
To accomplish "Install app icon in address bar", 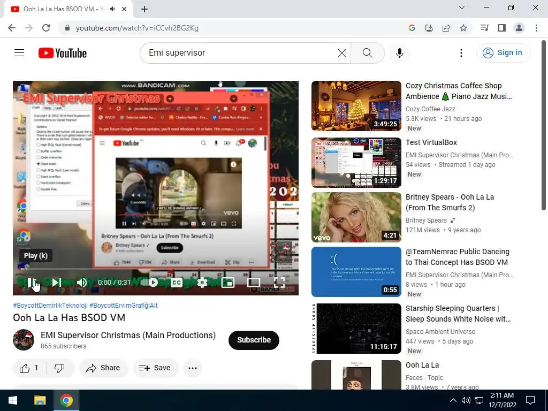I will click(429, 28).
